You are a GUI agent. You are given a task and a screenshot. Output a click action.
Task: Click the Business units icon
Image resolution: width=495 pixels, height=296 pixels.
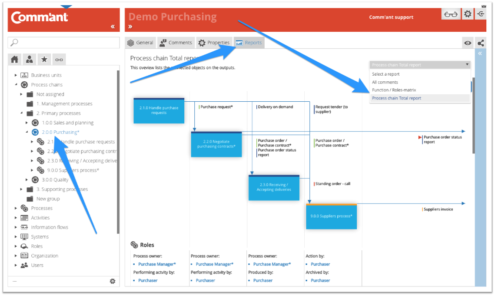click(24, 75)
